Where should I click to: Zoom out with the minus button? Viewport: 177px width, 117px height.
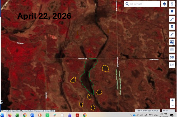pyautogui.click(x=172, y=105)
